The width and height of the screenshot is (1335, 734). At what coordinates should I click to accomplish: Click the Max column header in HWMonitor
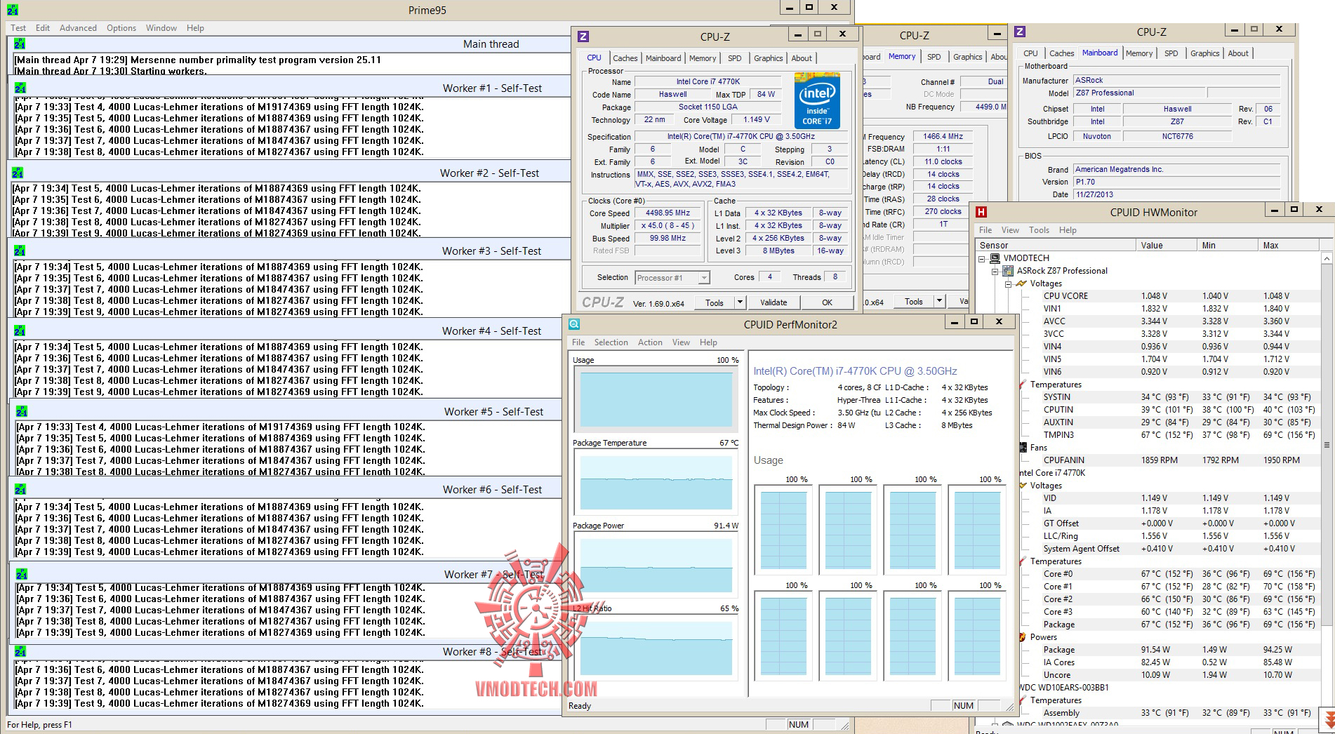coord(1288,245)
